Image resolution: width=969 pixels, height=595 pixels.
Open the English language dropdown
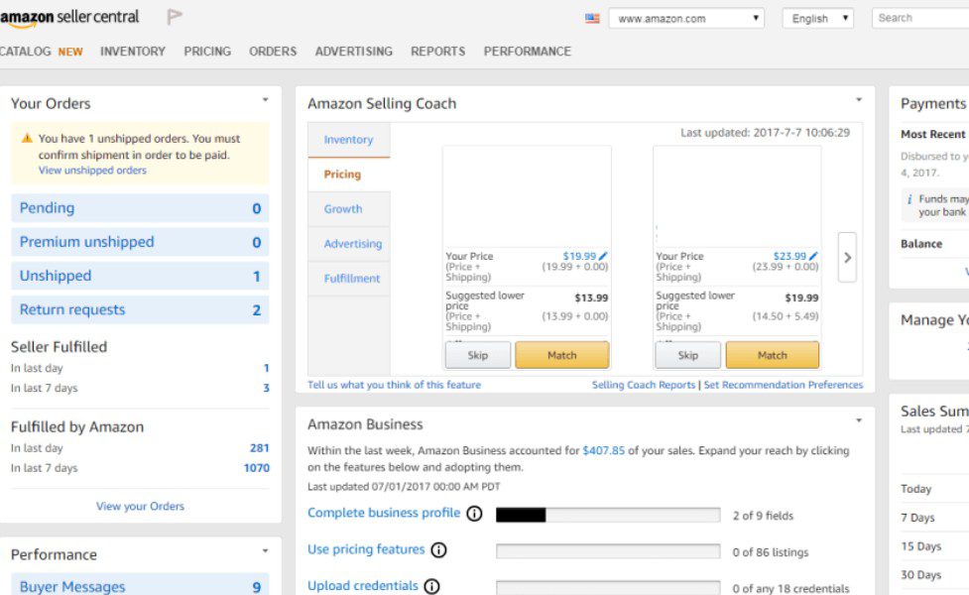[x=817, y=19]
